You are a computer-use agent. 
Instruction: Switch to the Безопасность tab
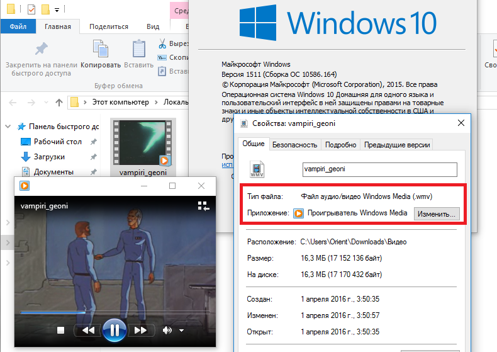[x=295, y=145]
